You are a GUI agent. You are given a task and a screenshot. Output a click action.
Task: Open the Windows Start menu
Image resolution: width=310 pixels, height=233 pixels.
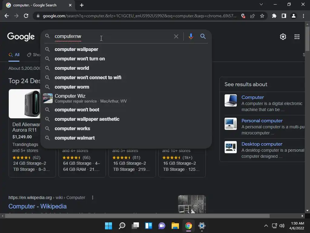click(108, 226)
